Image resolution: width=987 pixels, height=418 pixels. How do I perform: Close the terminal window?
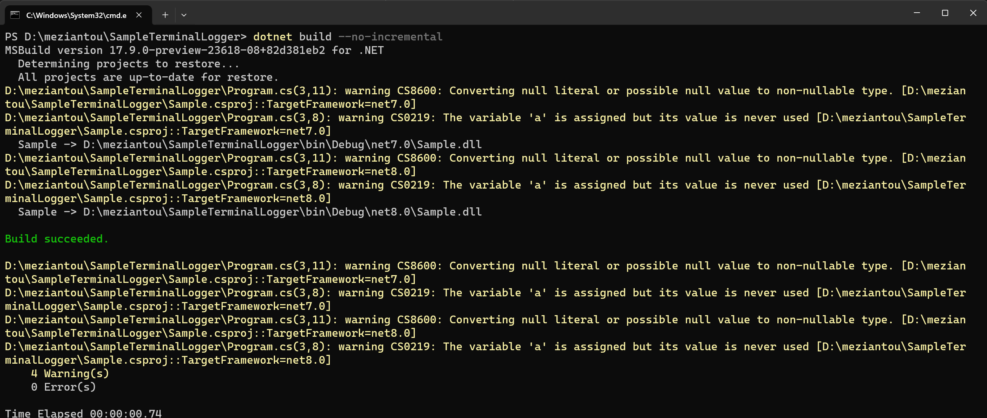(973, 13)
